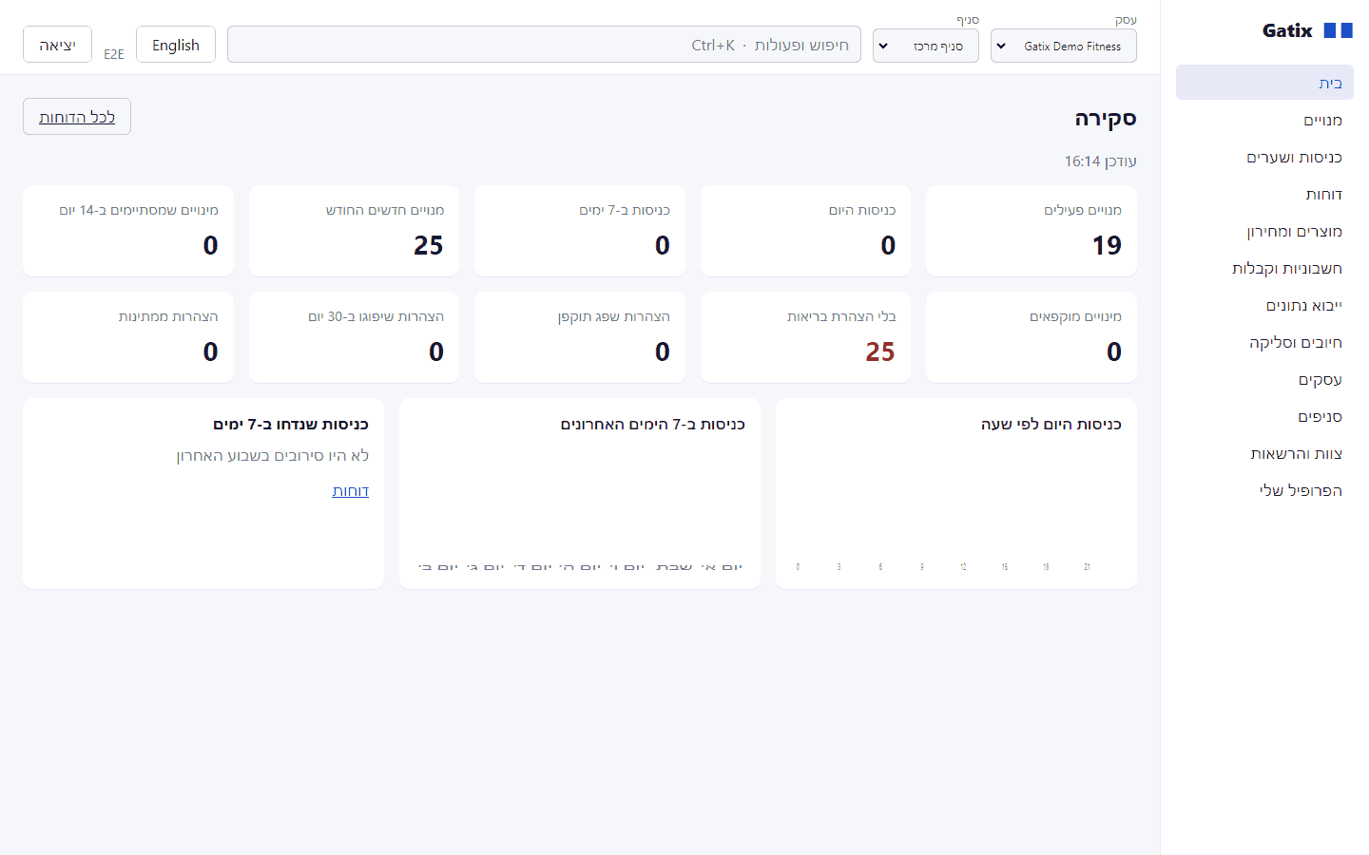
Task: Click the בלי הצהרת בריאות card
Action: pos(805,337)
